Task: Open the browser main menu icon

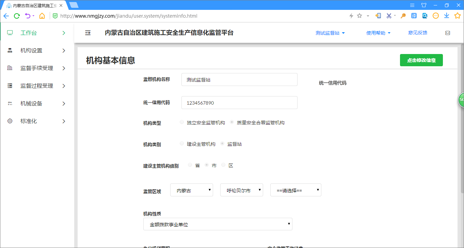Action: [x=412, y=5]
